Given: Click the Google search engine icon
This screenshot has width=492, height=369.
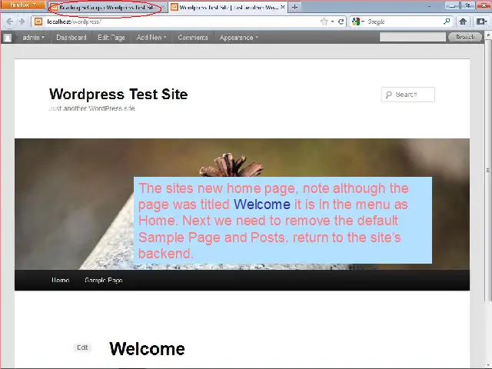Looking at the screenshot, I should coord(355,22).
